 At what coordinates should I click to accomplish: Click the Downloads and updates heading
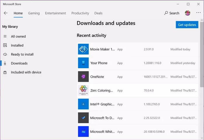click(106, 23)
